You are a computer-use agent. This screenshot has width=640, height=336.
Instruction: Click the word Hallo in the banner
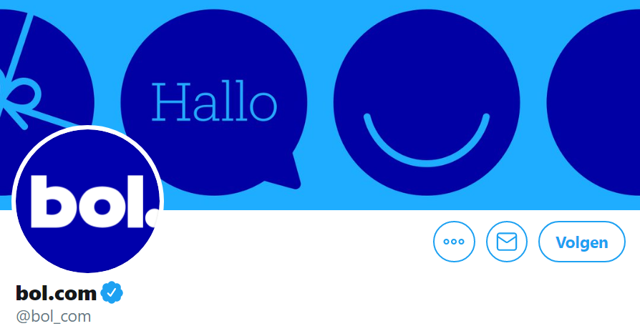(214, 101)
